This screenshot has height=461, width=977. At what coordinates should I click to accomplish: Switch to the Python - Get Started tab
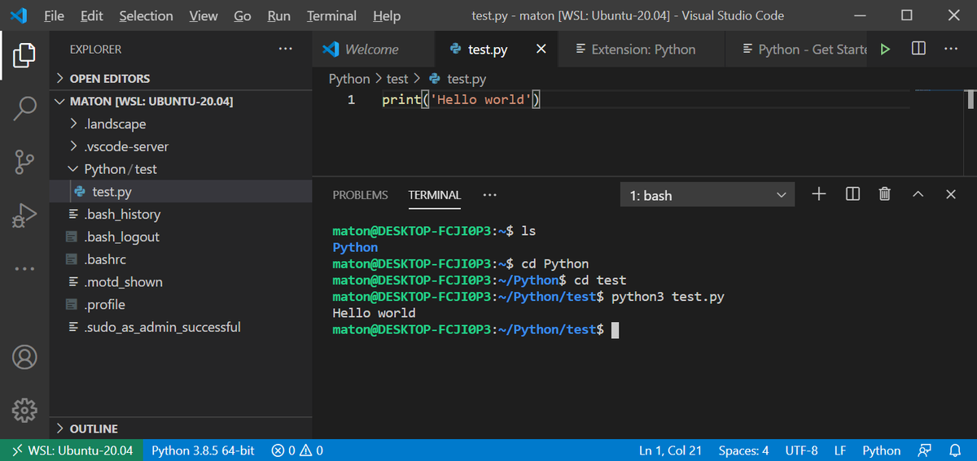click(798, 50)
